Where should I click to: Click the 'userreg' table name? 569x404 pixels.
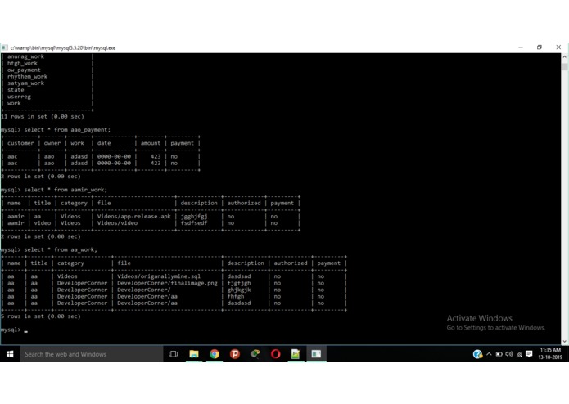(19, 97)
